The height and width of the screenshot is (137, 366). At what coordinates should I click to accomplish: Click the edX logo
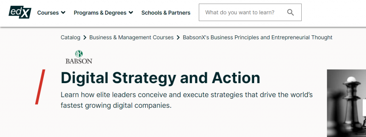tap(20, 12)
